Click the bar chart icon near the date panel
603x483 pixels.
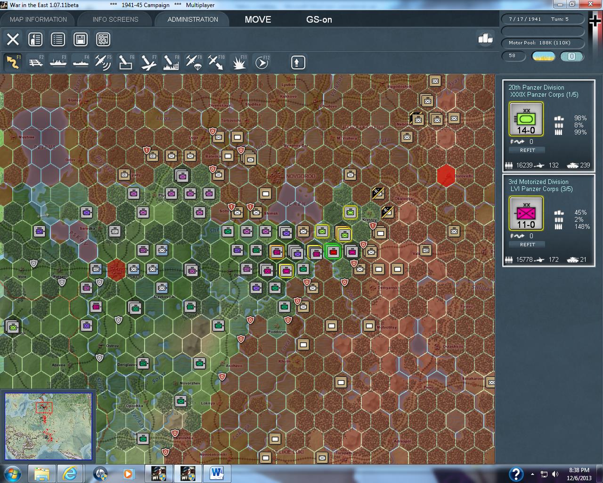coord(485,38)
